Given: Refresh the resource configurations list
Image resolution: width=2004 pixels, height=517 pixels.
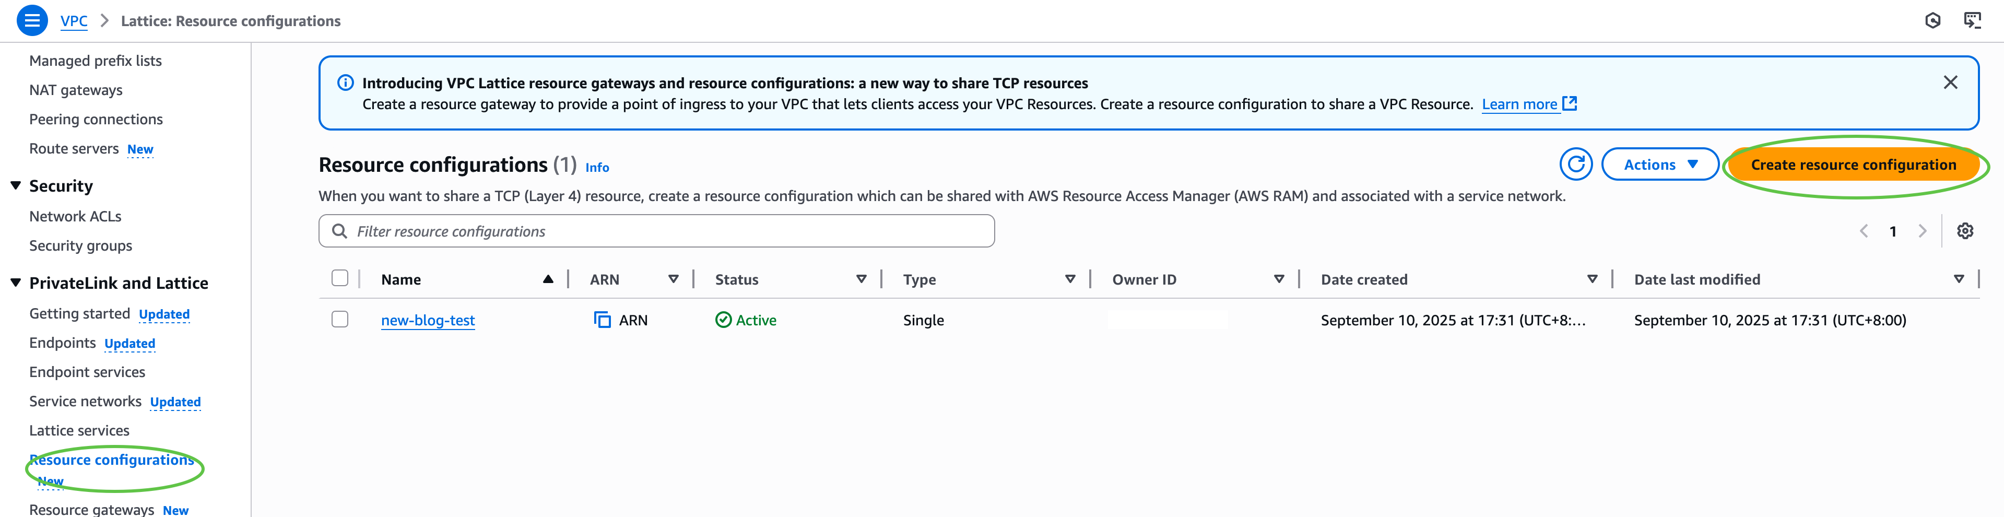Looking at the screenshot, I should [x=1575, y=164].
